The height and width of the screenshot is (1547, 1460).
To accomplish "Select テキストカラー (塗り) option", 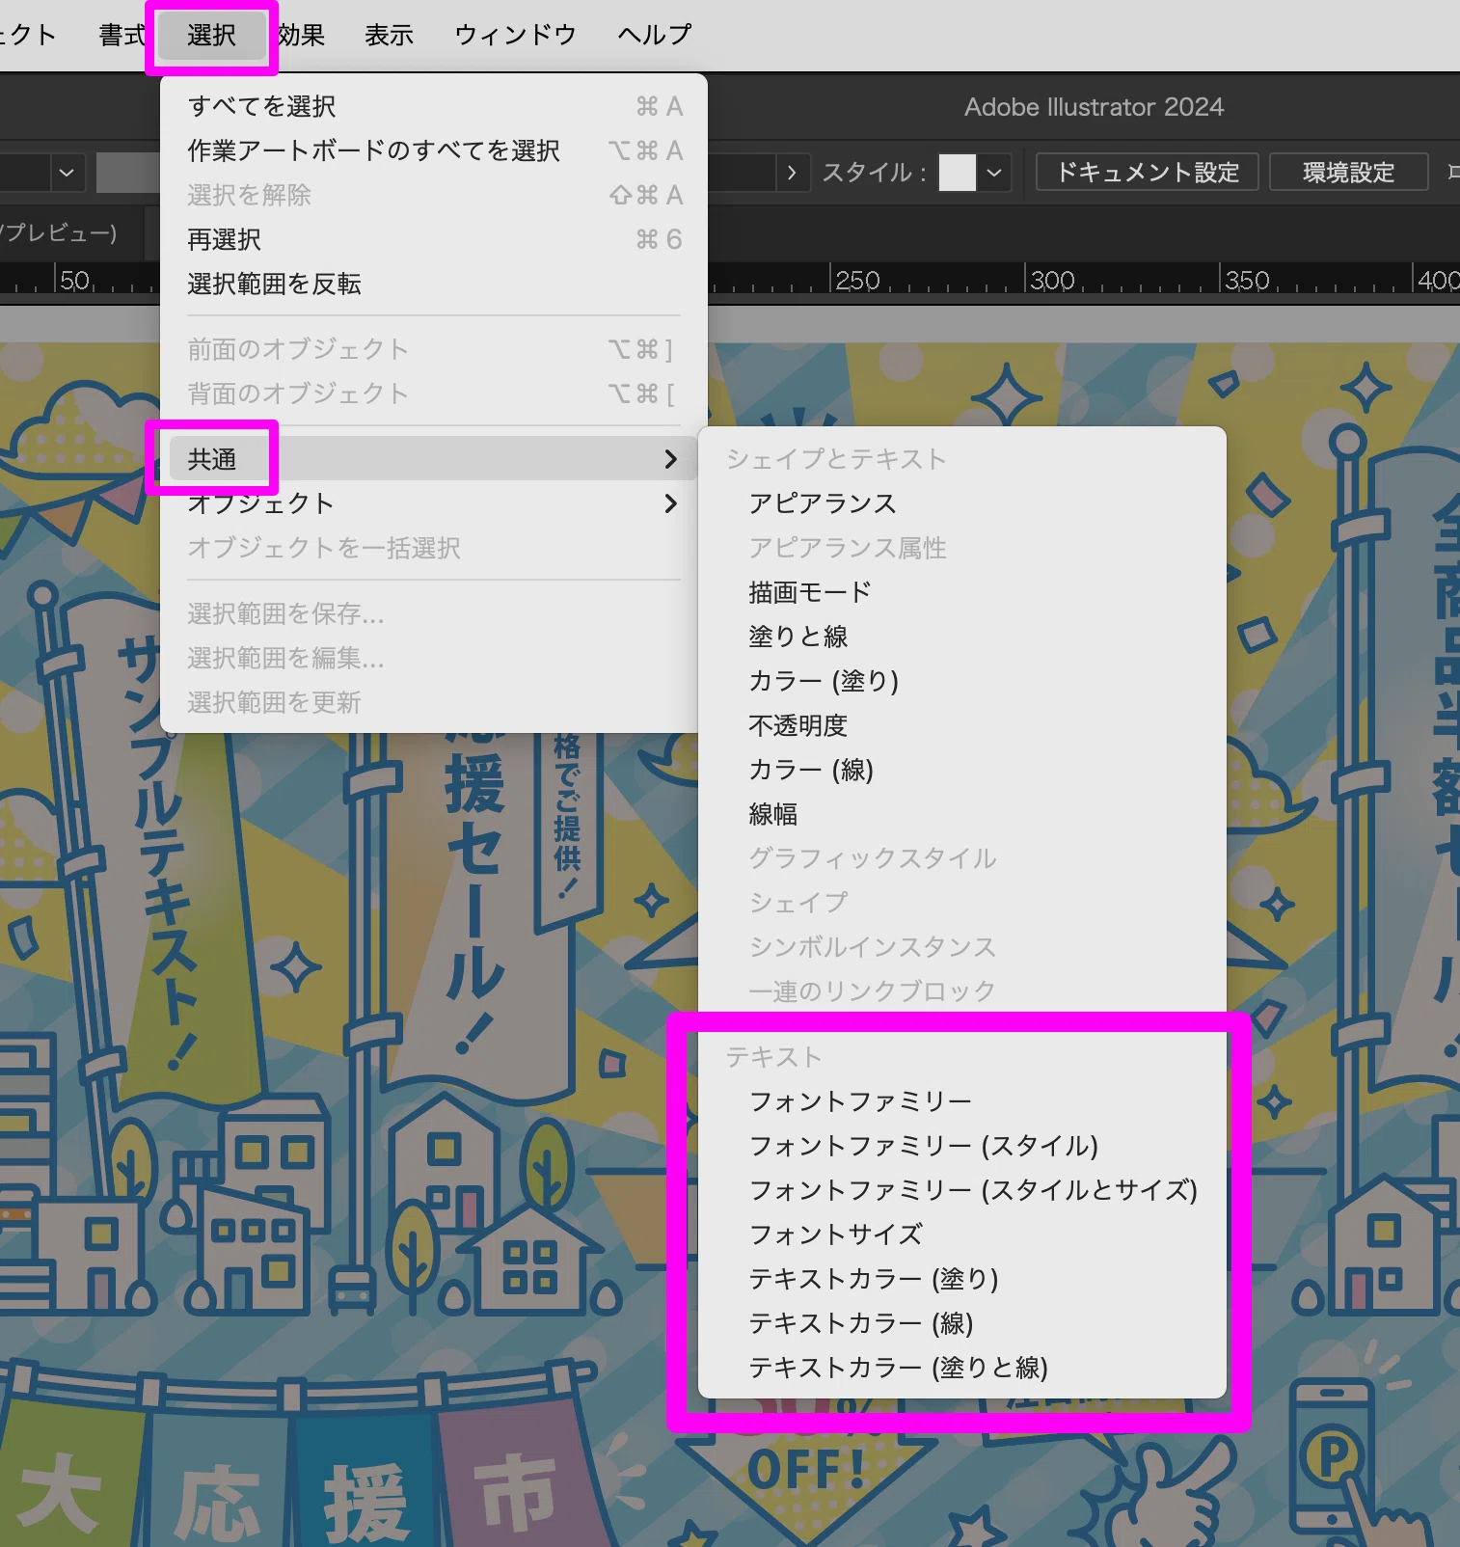I will pyautogui.click(x=962, y=1279).
